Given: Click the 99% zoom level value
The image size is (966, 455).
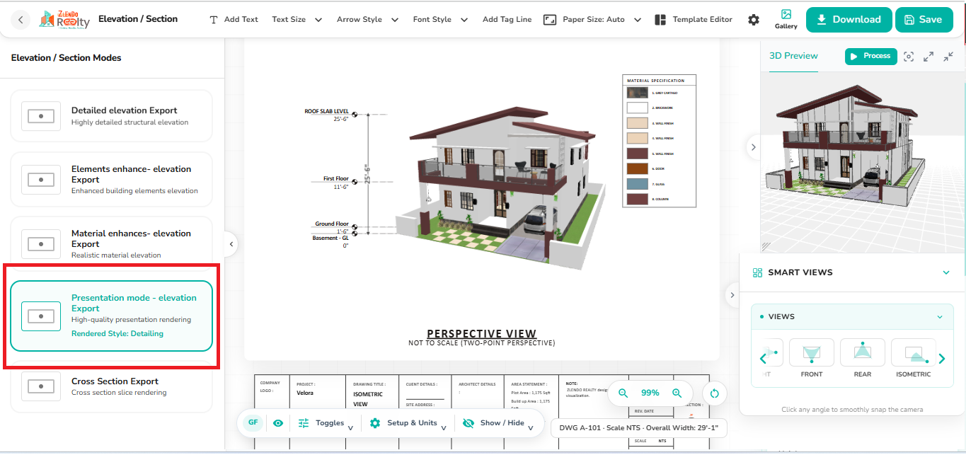Looking at the screenshot, I should click(x=650, y=393).
